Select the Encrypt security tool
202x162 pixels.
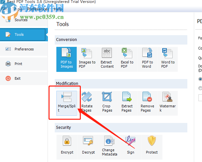pyautogui.click(x=67, y=147)
